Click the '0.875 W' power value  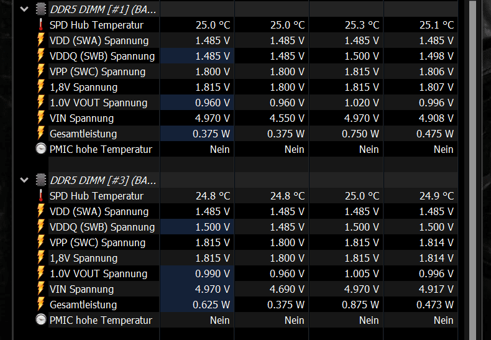[x=360, y=305]
